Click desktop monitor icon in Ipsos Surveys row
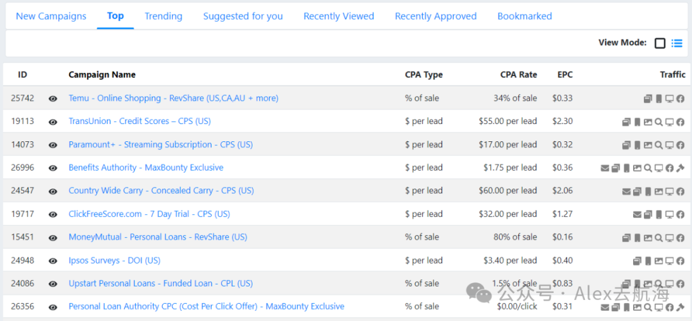 click(x=670, y=261)
